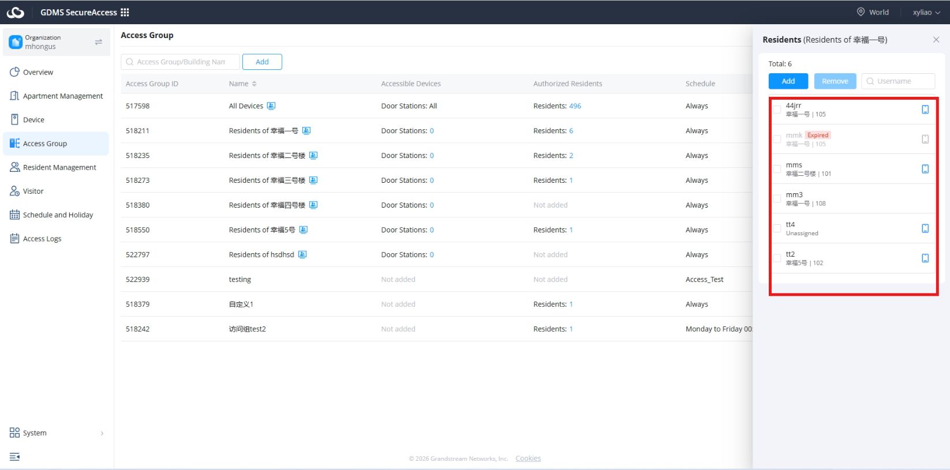
Task: Sort the table by Name column
Action: (x=242, y=84)
